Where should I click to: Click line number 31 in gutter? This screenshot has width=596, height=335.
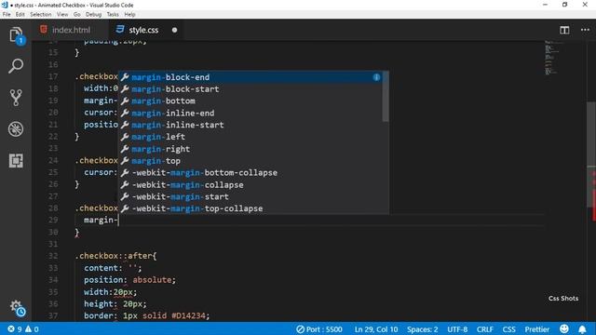point(53,244)
